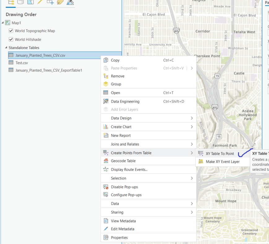
Task: Expand the Selection submenu arrow
Action: click(x=192, y=178)
